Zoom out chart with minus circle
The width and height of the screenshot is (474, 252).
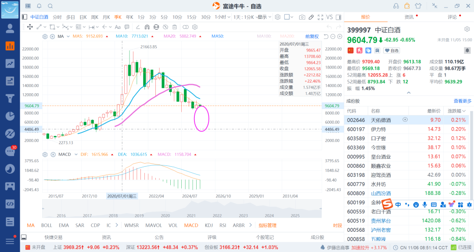click(333, 37)
